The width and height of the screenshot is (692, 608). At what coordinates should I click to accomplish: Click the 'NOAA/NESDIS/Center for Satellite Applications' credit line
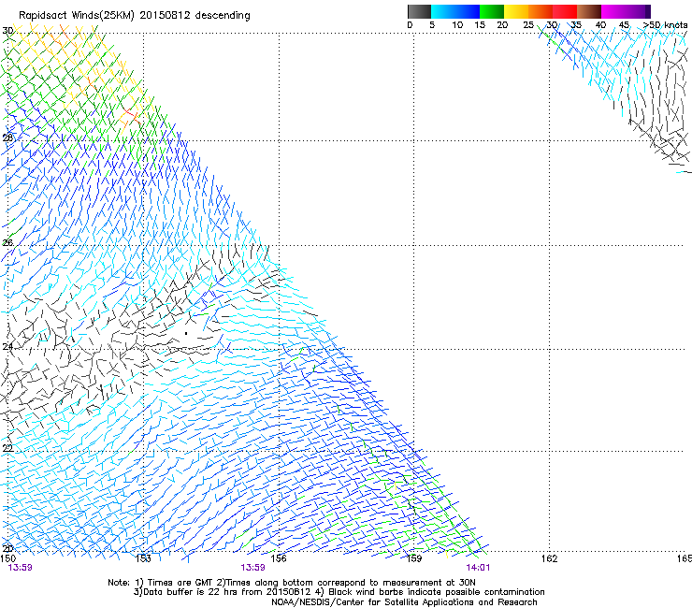(404, 602)
